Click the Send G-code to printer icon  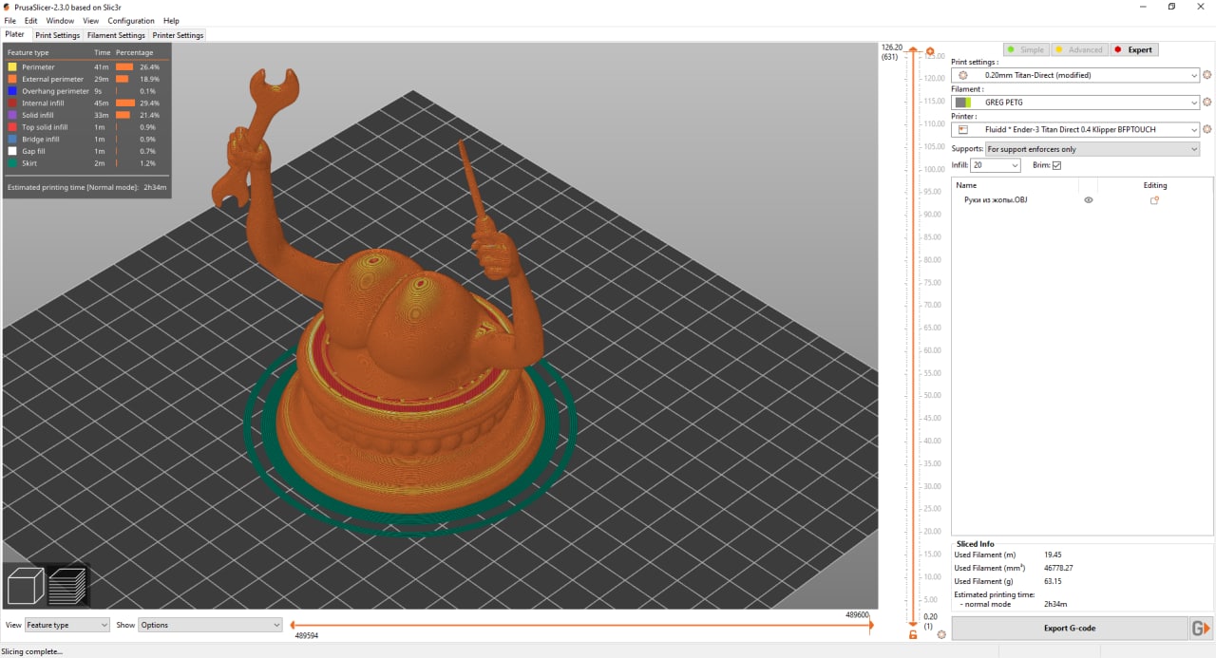click(1201, 628)
